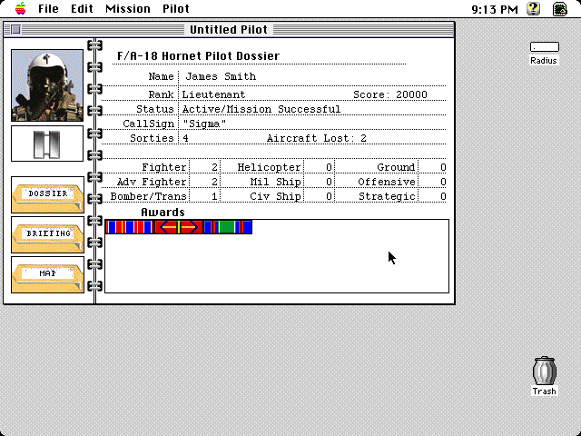Click the Fighter kills count
Viewport: 581px width, 436px height.
tap(214, 167)
